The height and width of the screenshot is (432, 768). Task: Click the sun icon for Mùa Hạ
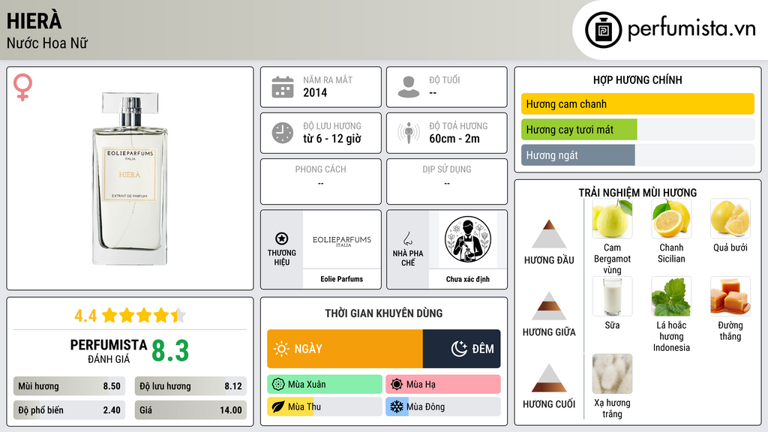pos(397,385)
